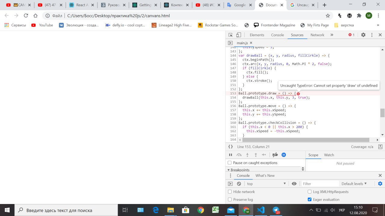Open the My Firts Page bookmark
Viewport: 385px width, 216px height.
click(x=315, y=25)
